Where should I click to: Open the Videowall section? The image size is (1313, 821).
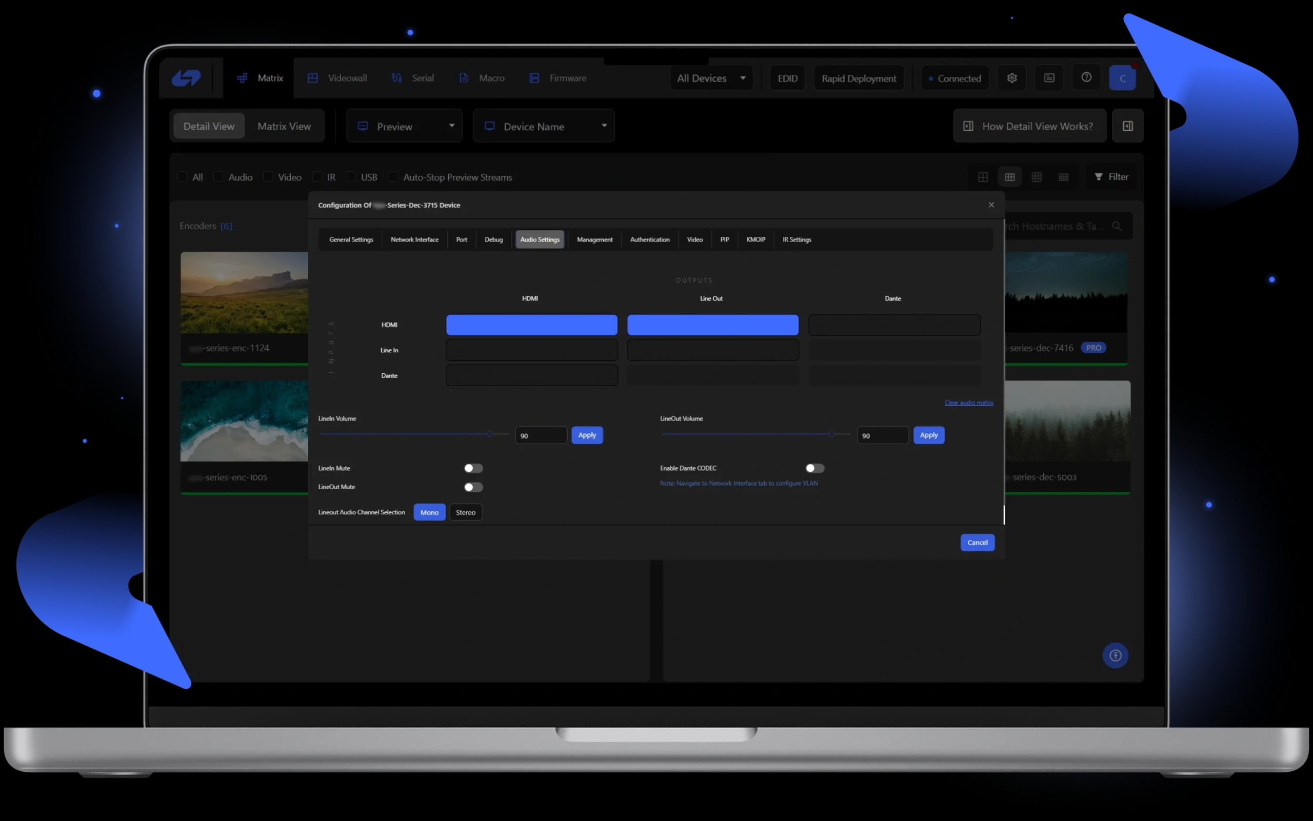pos(347,77)
